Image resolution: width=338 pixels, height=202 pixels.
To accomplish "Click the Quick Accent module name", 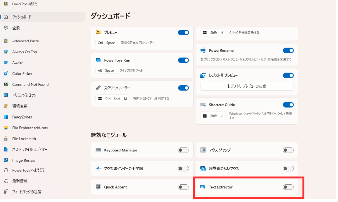I will (115, 187).
